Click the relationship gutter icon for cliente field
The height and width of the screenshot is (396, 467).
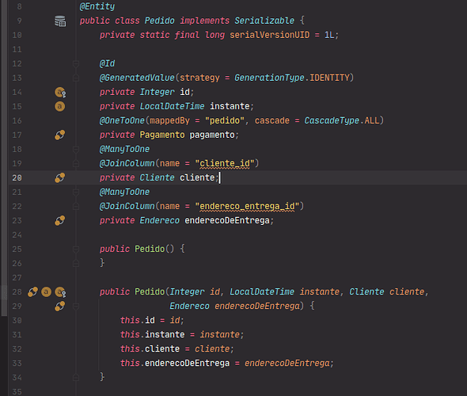click(x=59, y=177)
